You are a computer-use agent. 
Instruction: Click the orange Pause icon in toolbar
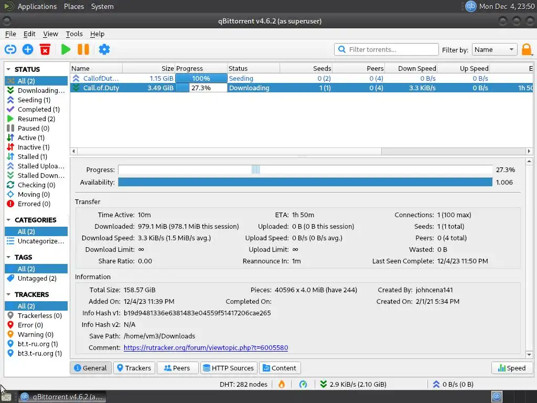[83, 49]
